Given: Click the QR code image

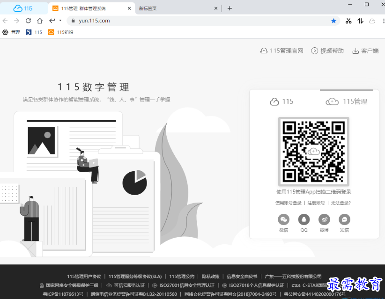Looking at the screenshot, I should click(313, 152).
